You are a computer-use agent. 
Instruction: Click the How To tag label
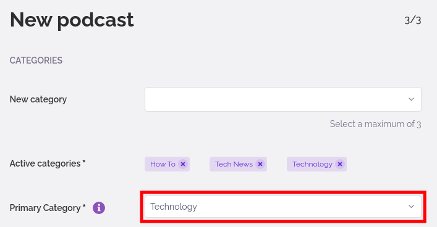(x=163, y=164)
